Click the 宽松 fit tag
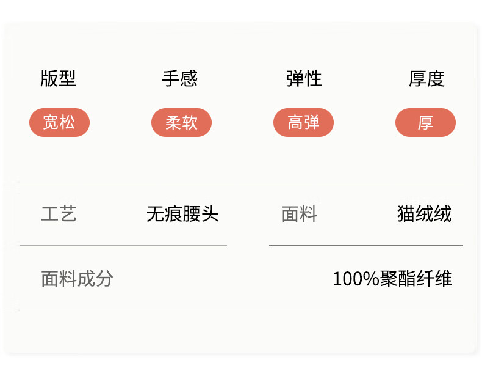This screenshot has height=379, width=482. coord(59,122)
